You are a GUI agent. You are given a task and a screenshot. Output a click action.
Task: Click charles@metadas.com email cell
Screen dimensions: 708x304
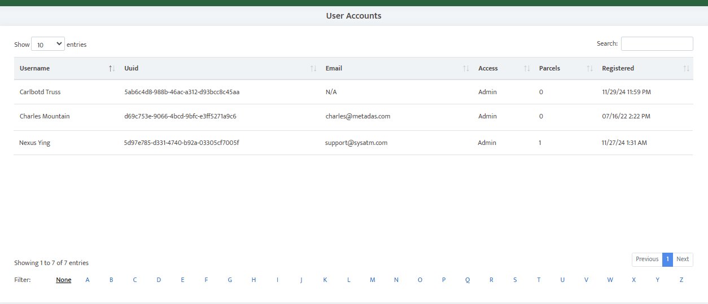click(x=358, y=116)
